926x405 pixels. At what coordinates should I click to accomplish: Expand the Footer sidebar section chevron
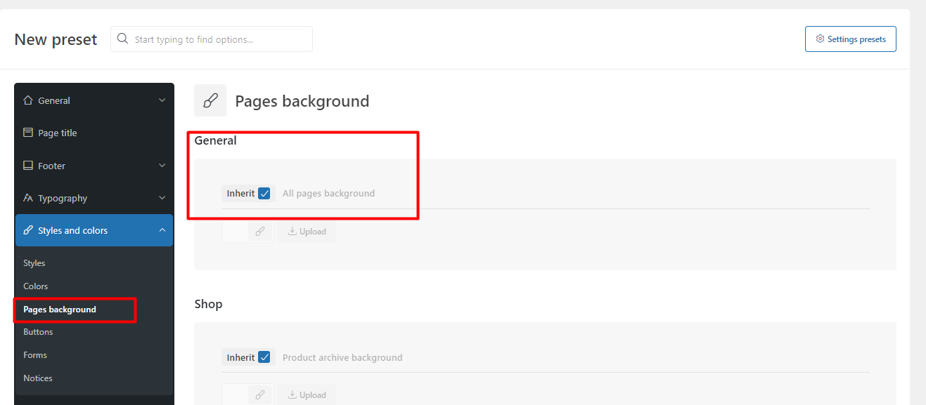click(x=162, y=166)
